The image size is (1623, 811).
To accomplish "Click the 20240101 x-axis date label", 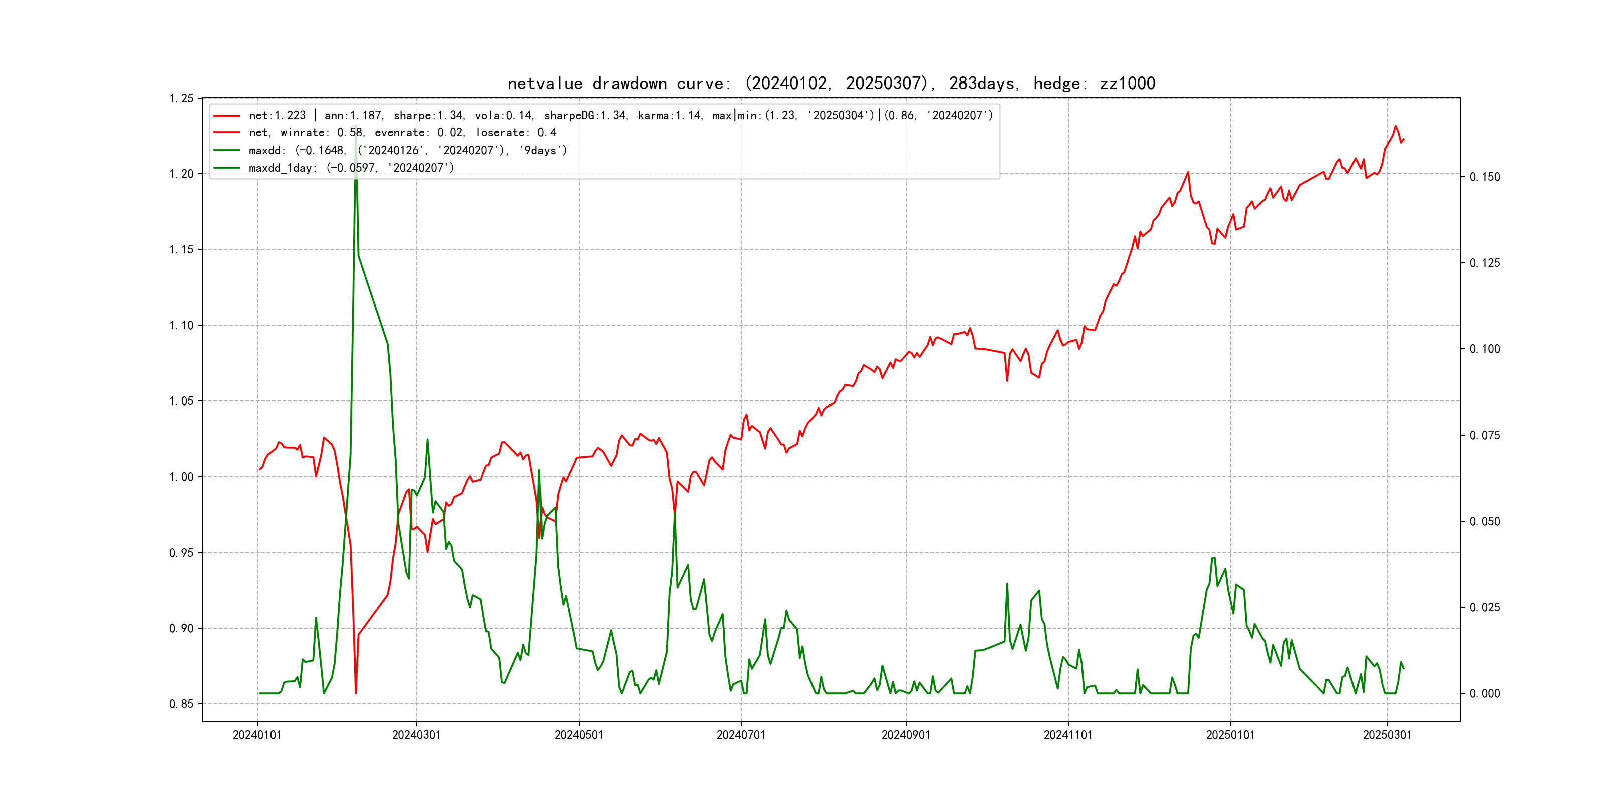I will coord(257,735).
